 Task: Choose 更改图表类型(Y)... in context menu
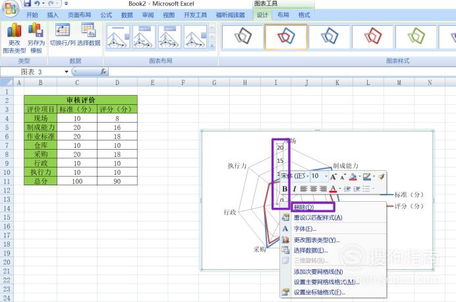(x=334, y=240)
